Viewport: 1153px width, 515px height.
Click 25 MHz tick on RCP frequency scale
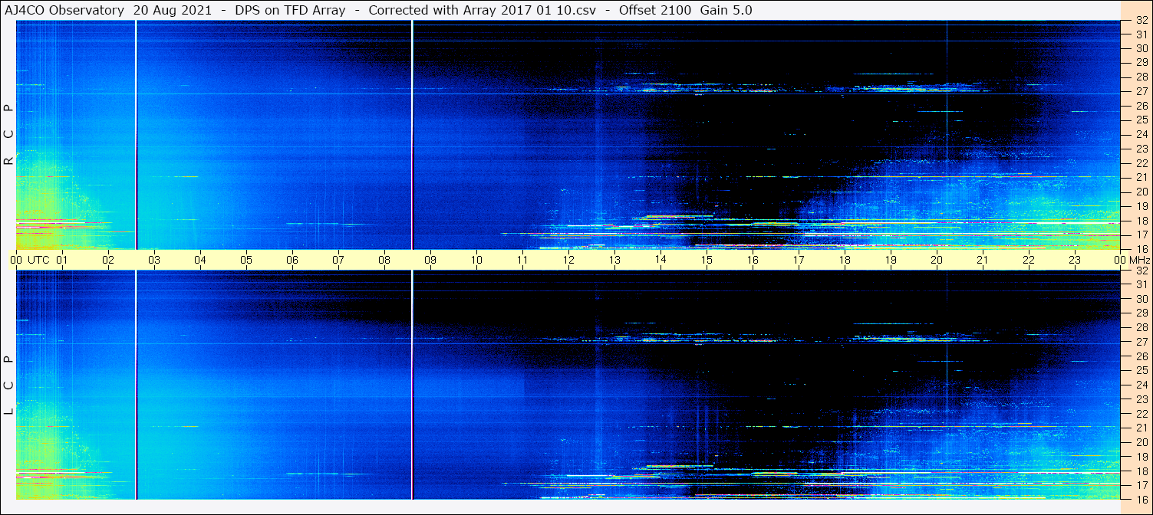click(1141, 120)
